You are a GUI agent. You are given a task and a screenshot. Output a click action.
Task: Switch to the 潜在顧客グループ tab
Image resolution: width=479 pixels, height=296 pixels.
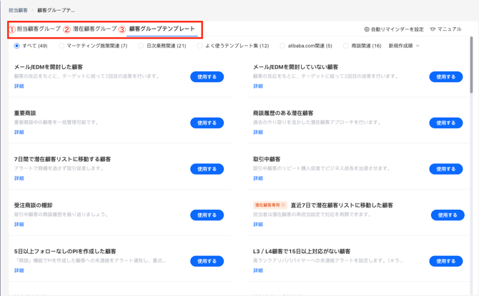point(95,29)
